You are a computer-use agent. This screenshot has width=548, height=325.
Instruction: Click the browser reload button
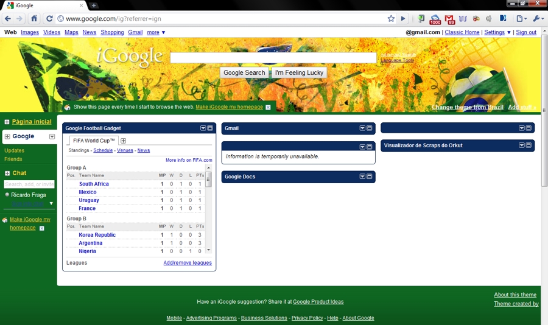[x=49, y=19]
